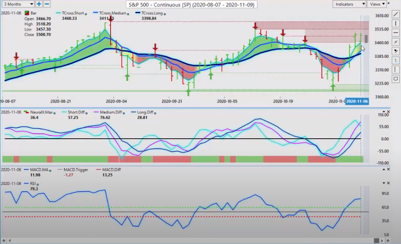Click the Long.Diff legend label
401x244 pixels.
point(145,112)
